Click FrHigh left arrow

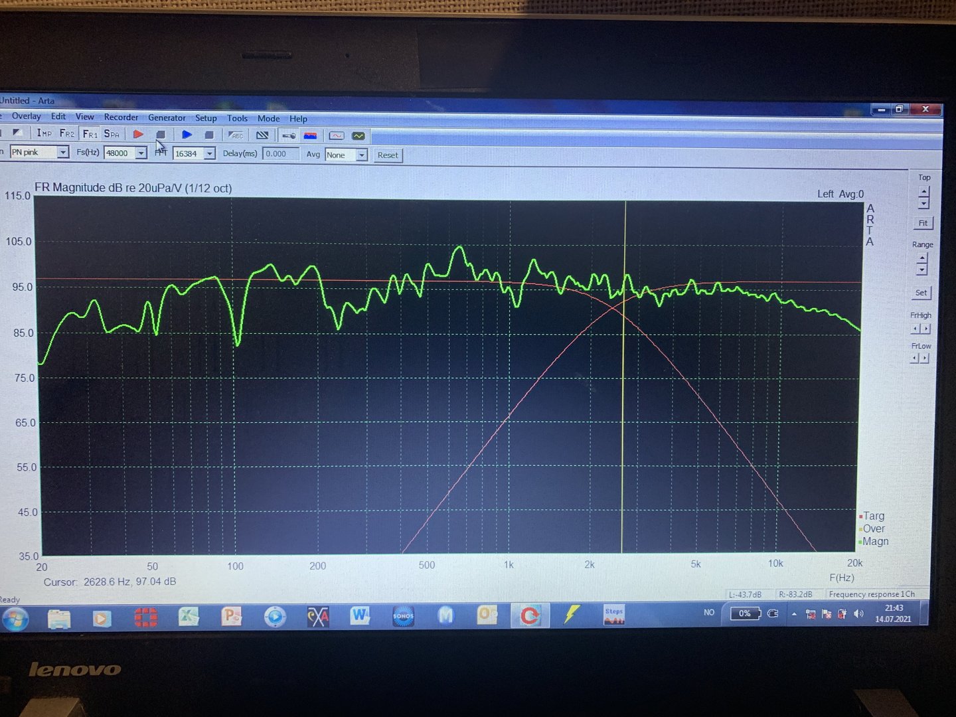pos(916,329)
